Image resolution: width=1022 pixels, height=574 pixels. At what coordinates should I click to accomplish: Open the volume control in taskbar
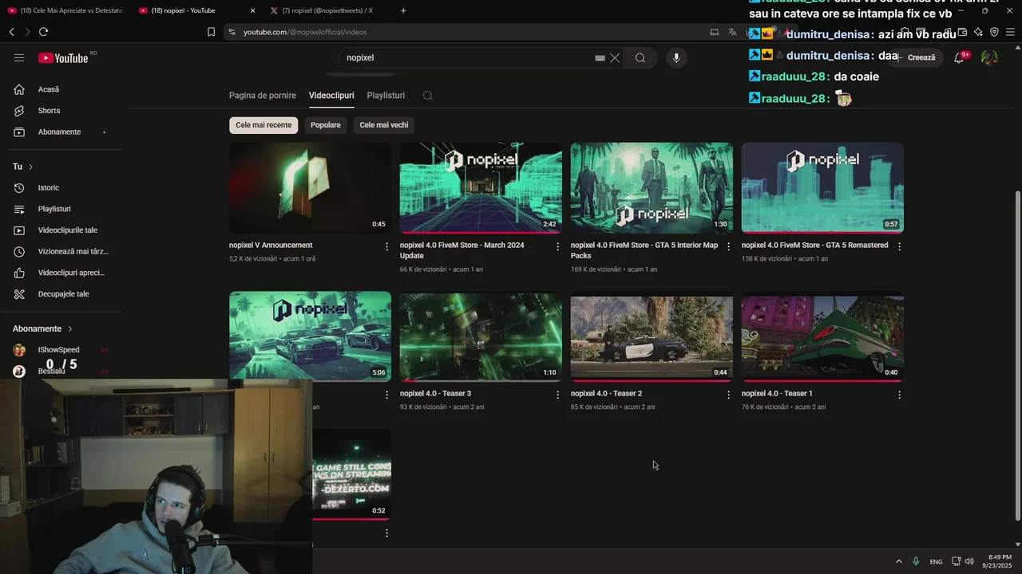[x=969, y=561]
